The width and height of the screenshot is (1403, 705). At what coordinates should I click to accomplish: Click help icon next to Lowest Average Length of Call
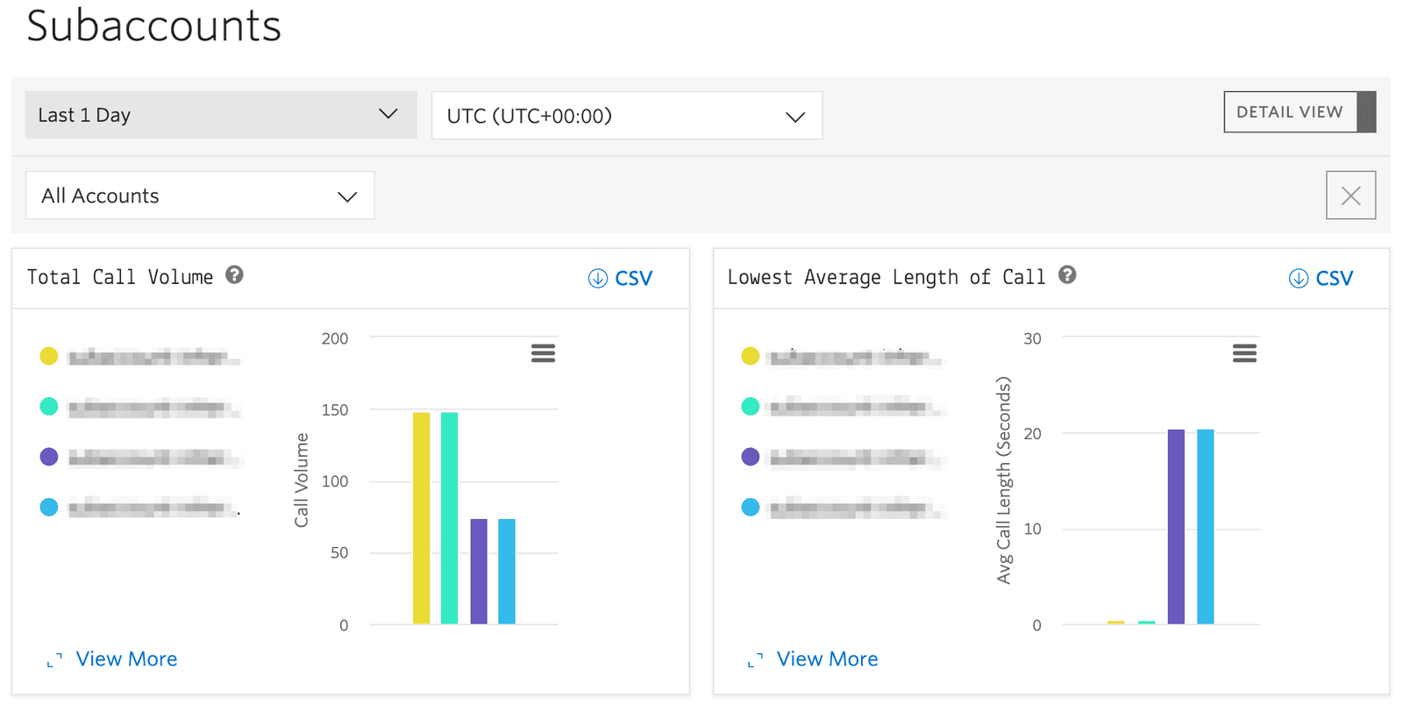[x=1067, y=275]
